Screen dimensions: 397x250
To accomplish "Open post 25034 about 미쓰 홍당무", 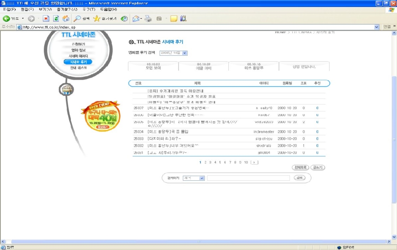I will tap(168, 132).
